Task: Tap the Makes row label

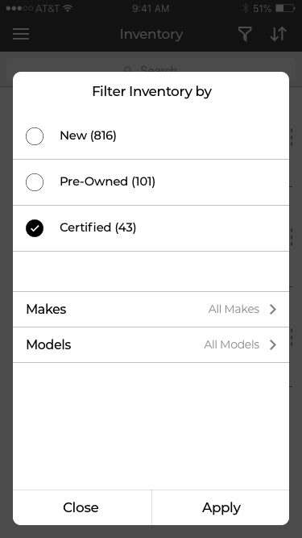Action: click(46, 309)
